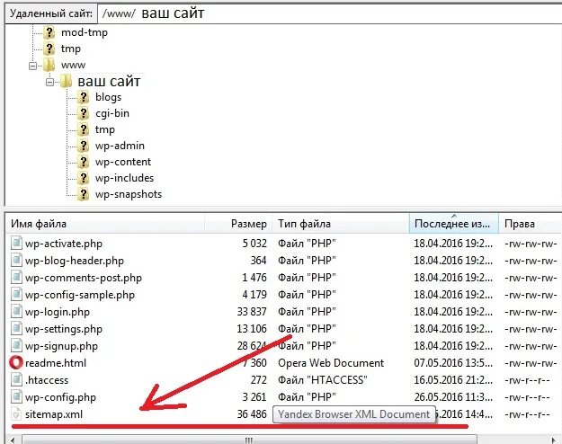Screen dimensions: 562x444
Task: Select the .htaccess file
Action: 47,380
